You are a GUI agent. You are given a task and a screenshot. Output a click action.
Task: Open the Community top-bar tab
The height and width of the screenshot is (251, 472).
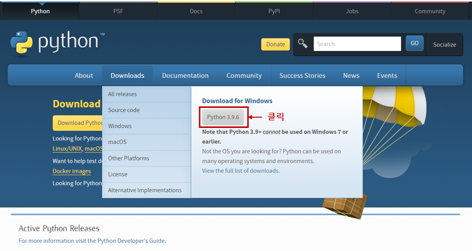tap(430, 11)
